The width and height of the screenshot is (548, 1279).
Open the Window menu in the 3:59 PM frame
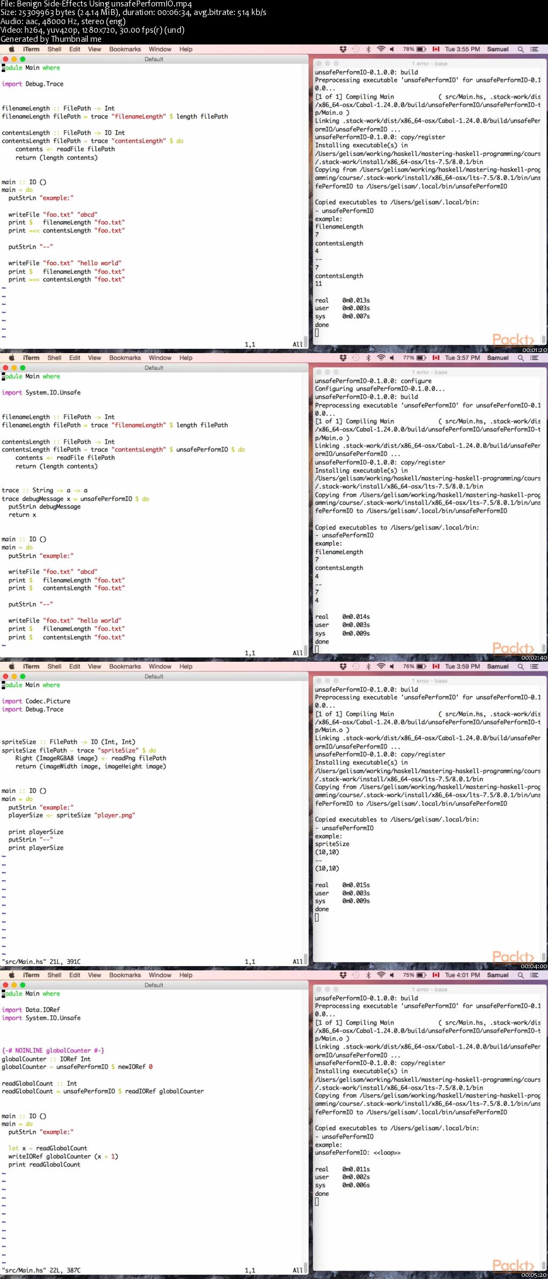tap(160, 667)
